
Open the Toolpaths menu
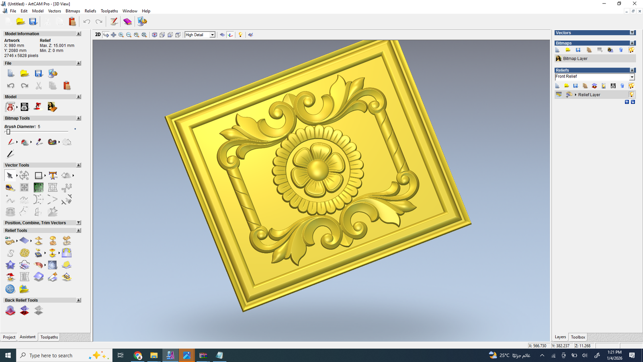(x=109, y=11)
